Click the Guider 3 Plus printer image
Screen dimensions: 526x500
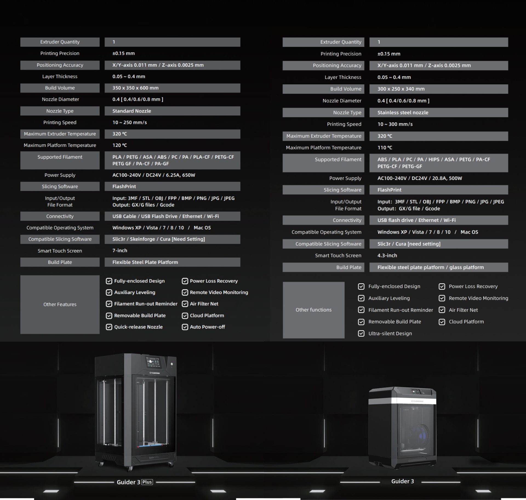point(136,412)
